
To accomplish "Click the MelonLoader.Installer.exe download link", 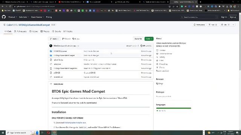I will [75, 123].
